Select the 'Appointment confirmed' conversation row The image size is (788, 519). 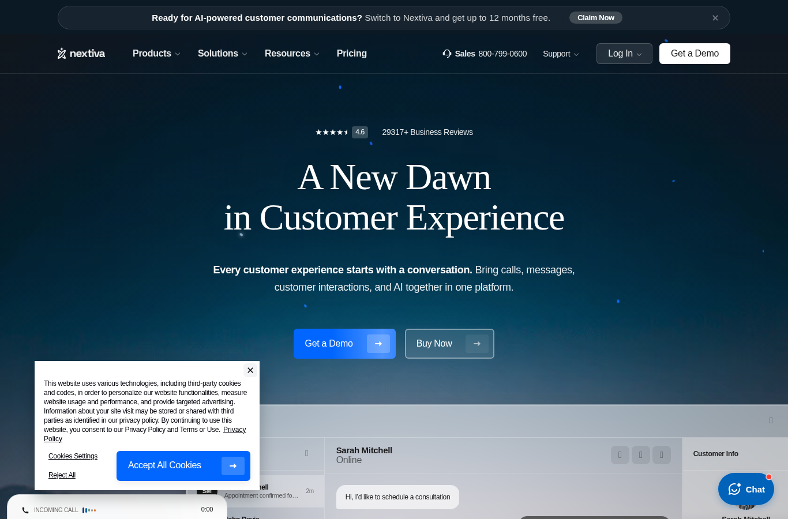(256, 491)
